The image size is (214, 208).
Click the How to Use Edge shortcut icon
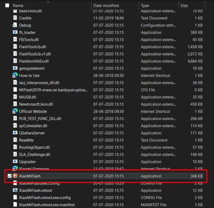[x=15, y=75]
